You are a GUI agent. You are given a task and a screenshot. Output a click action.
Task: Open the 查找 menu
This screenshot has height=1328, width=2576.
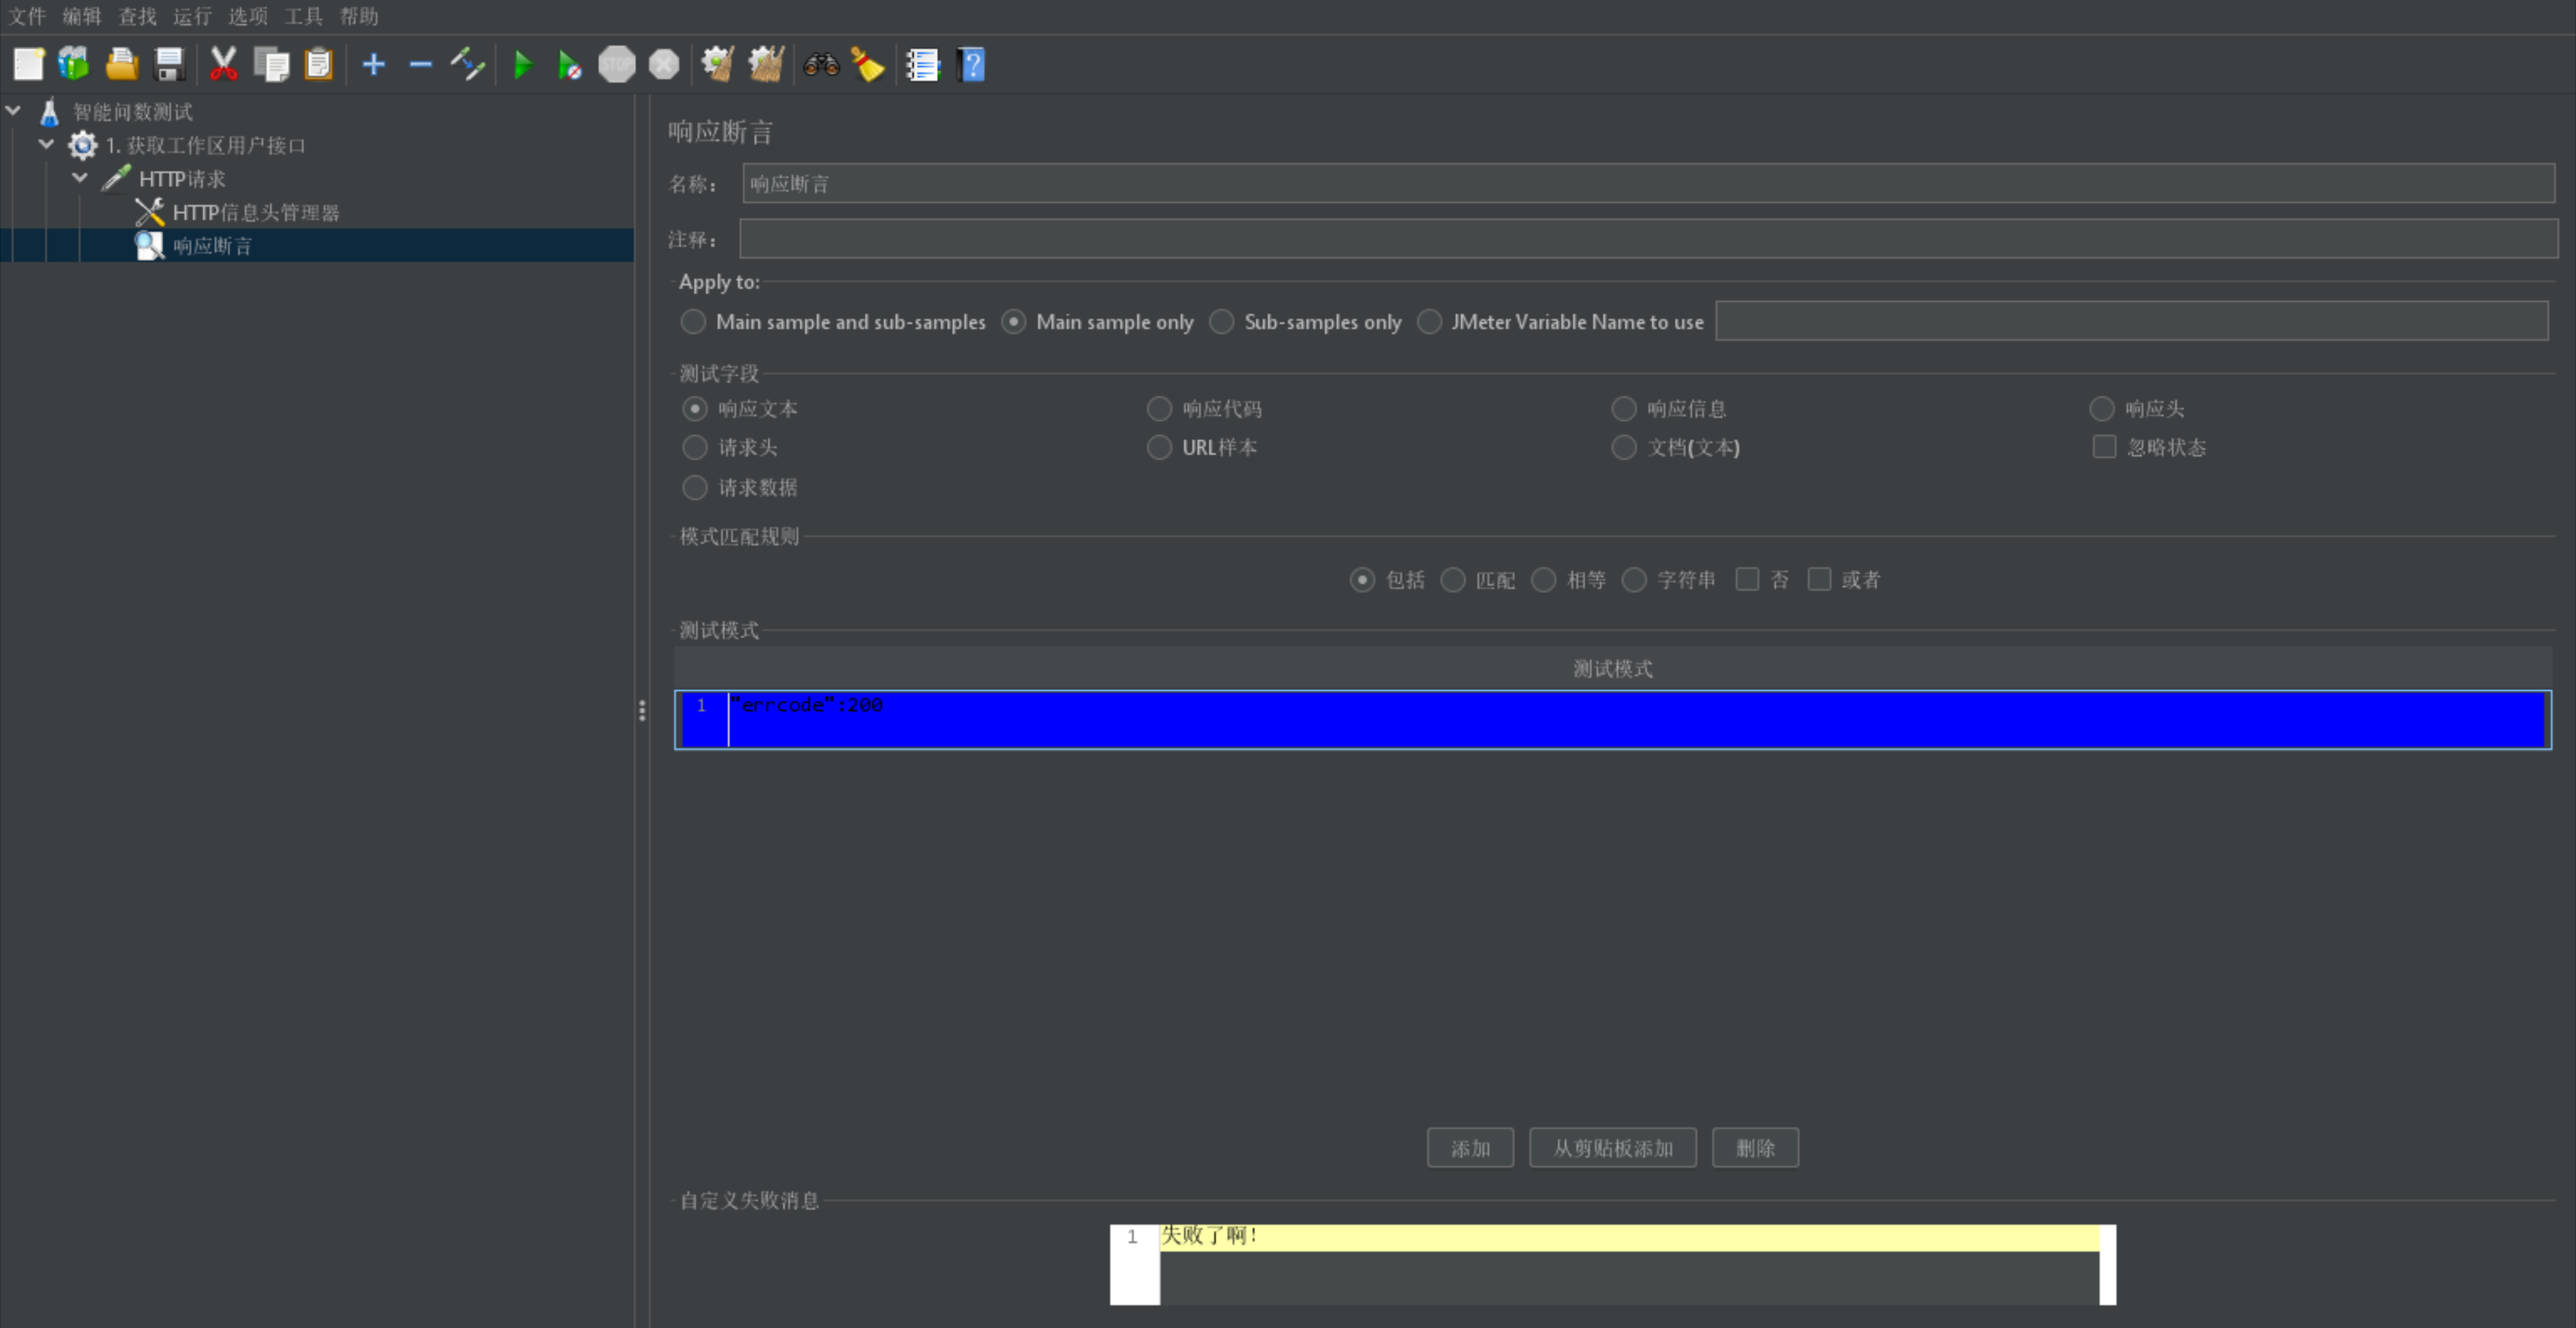tap(138, 16)
